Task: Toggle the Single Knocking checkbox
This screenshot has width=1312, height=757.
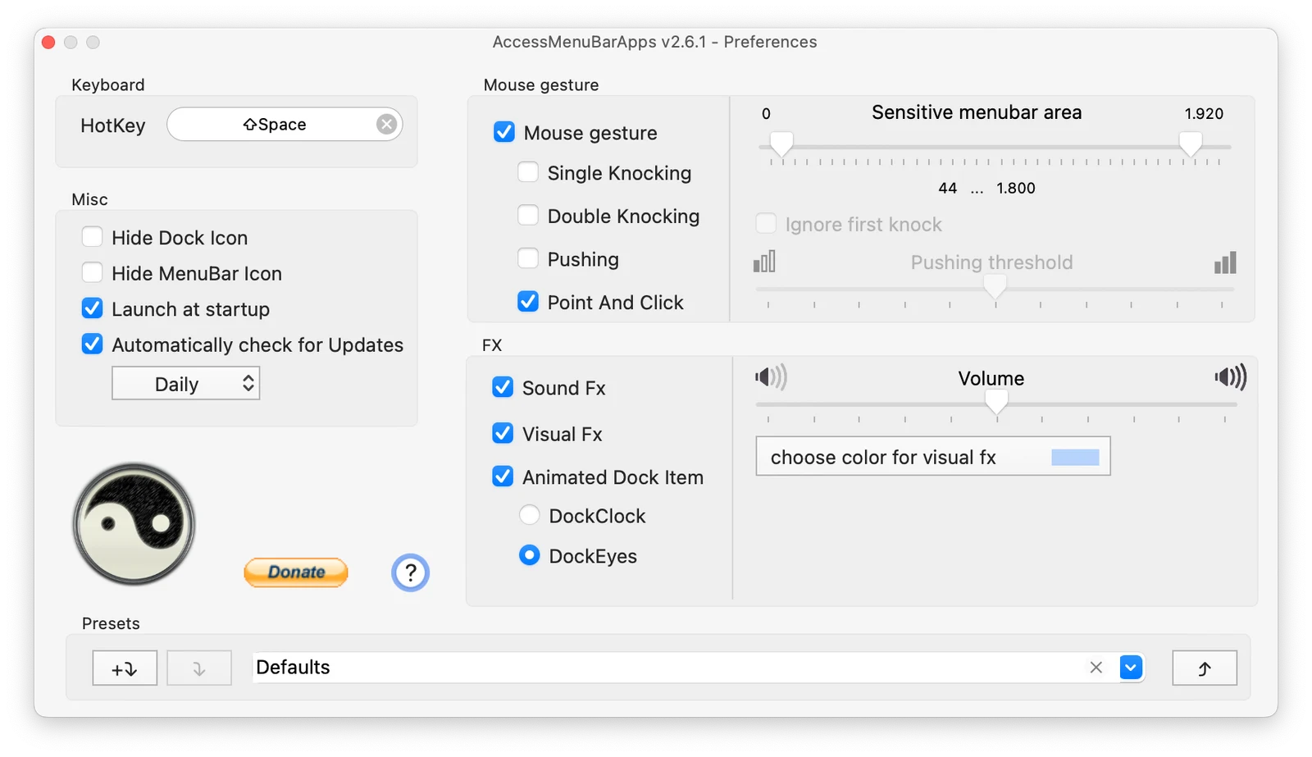Action: pos(528,172)
